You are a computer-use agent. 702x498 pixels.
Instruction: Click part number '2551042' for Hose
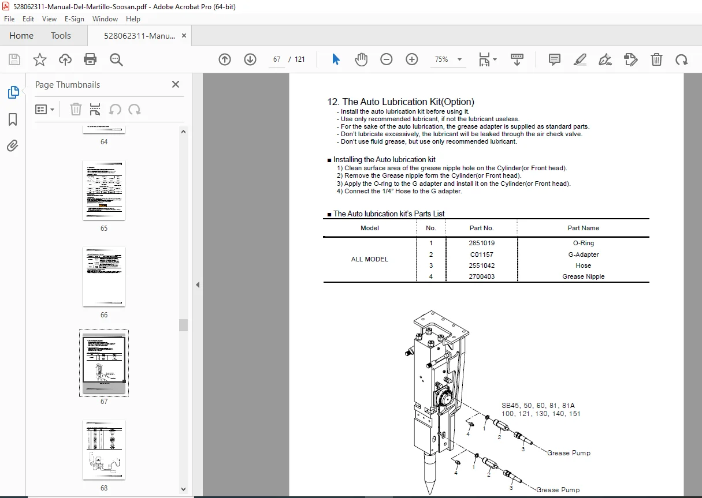[482, 265]
